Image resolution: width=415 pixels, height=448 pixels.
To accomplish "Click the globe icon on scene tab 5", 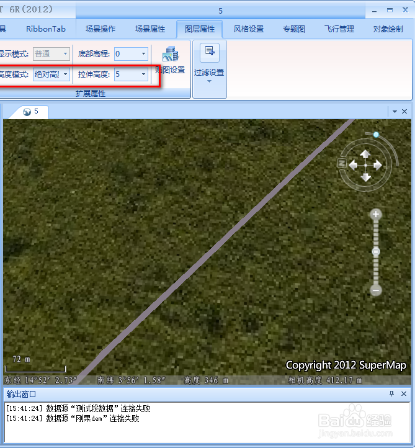I will tap(27, 112).
